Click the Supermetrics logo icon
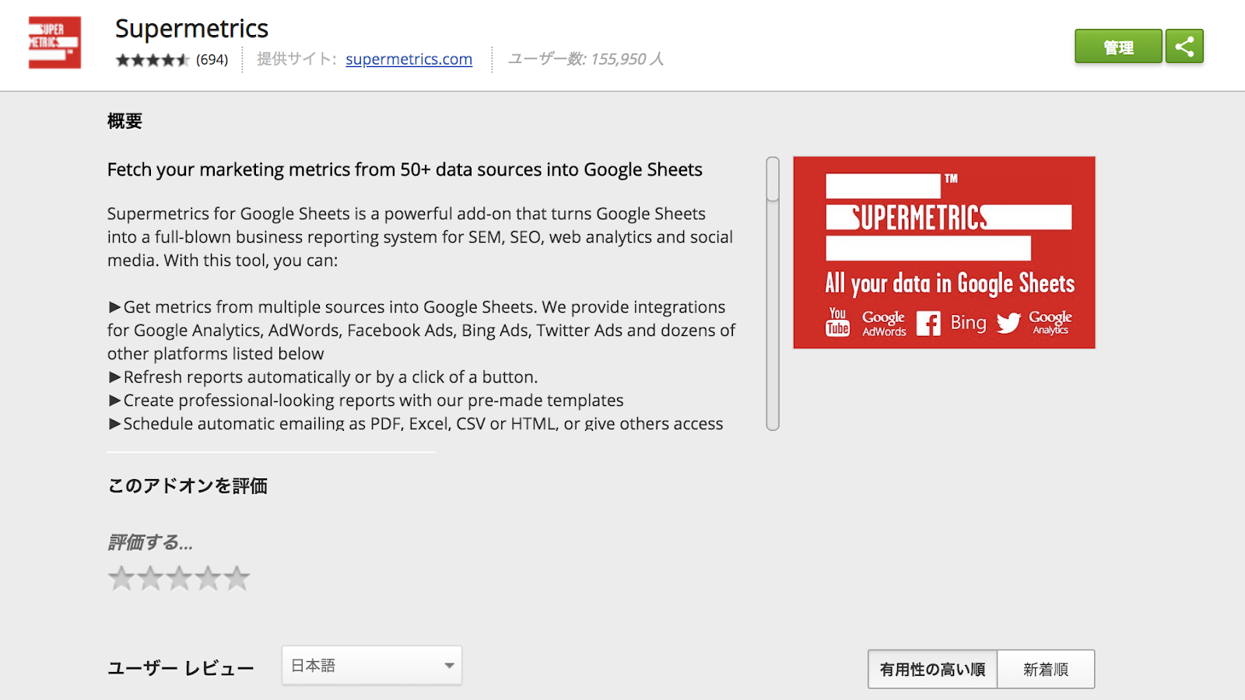The width and height of the screenshot is (1245, 700). (54, 43)
